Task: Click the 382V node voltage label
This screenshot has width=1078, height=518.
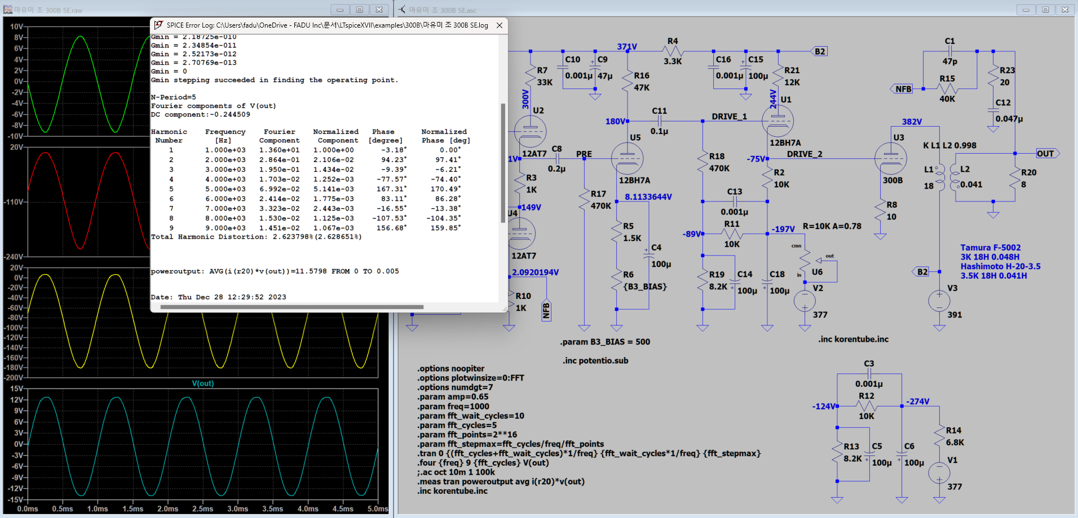Action: 912,122
